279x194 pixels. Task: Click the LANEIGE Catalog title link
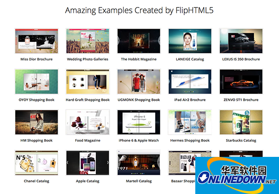190,59
